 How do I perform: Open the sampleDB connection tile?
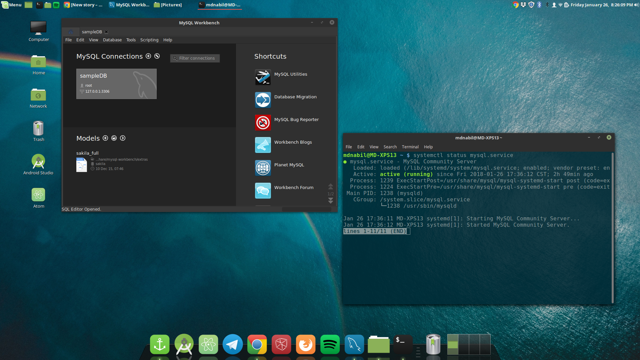point(116,84)
